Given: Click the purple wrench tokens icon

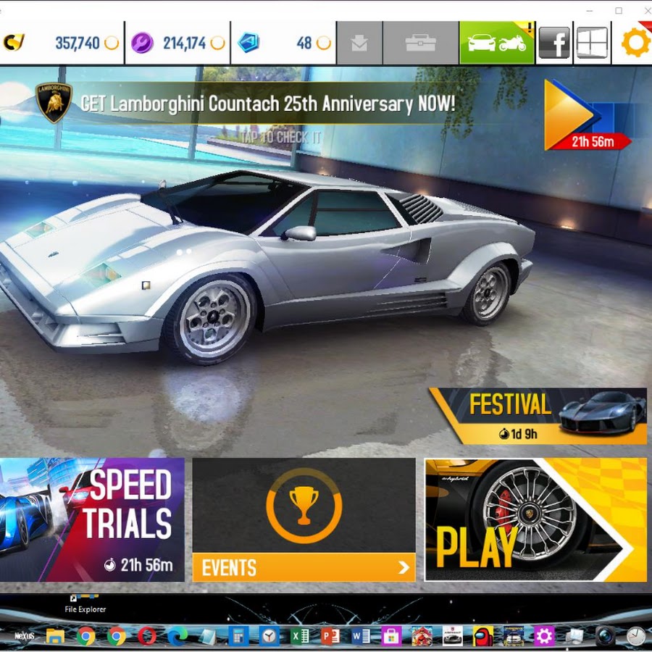Looking at the screenshot, I should pyautogui.click(x=142, y=43).
